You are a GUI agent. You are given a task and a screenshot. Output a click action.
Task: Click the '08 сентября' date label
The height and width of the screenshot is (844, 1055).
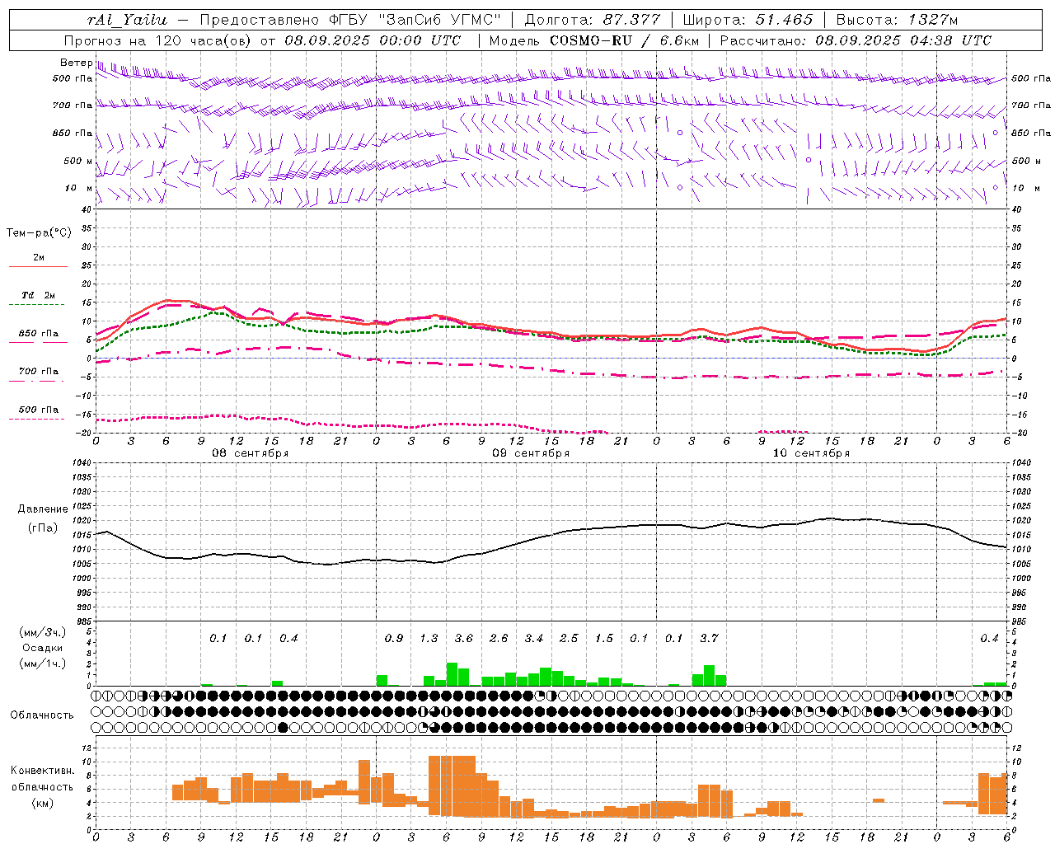pyautogui.click(x=251, y=453)
